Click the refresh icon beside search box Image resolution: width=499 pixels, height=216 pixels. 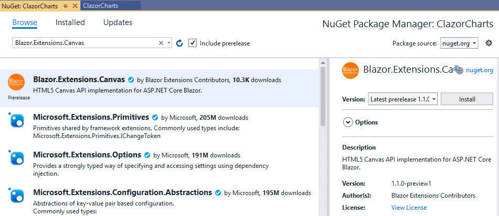[x=179, y=43]
